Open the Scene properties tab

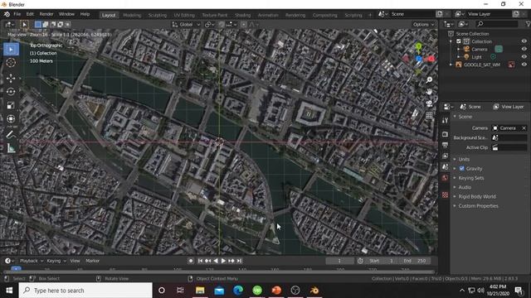(445, 167)
